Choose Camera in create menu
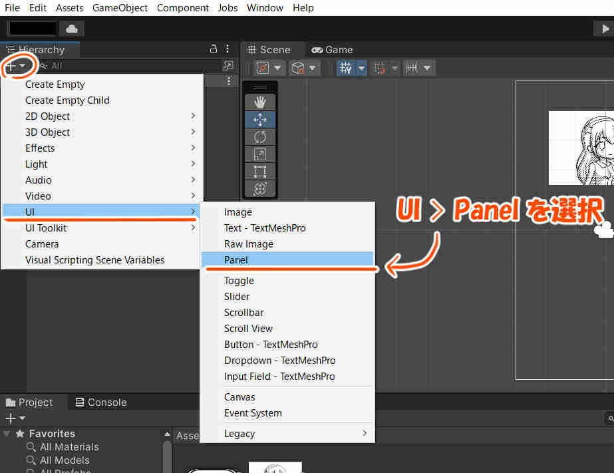 click(x=102, y=244)
